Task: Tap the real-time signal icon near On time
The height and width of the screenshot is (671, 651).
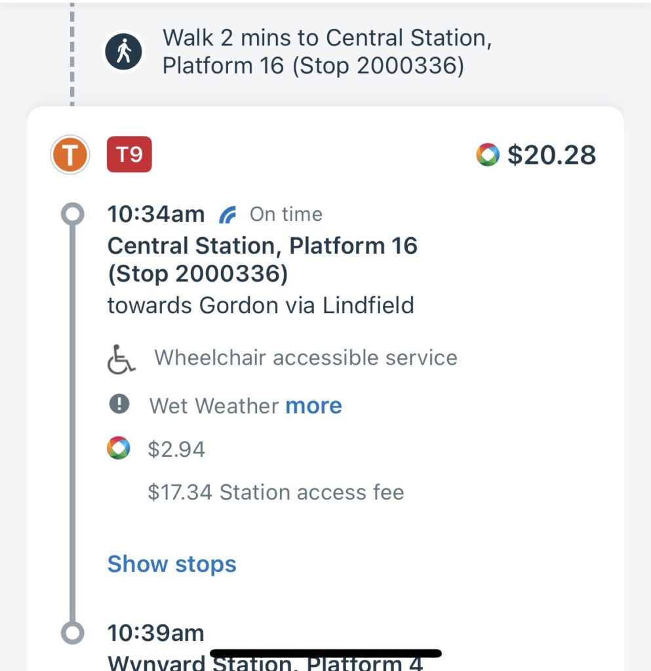Action: click(x=227, y=215)
